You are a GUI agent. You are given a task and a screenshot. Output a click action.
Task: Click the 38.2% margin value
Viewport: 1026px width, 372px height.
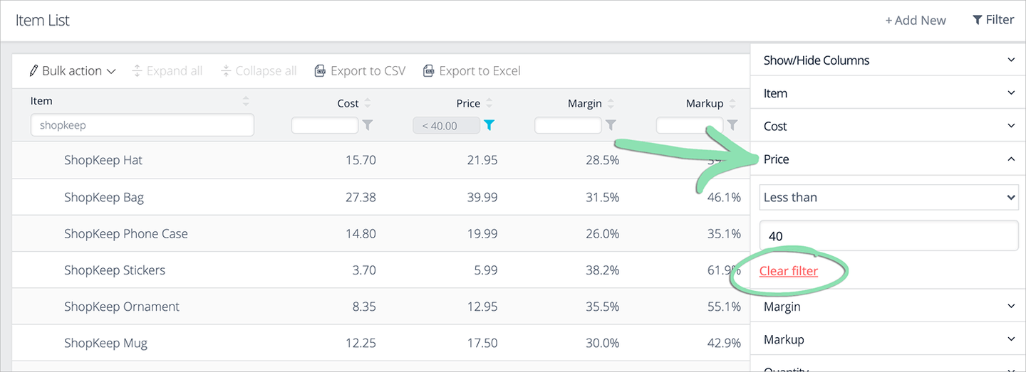tap(602, 270)
